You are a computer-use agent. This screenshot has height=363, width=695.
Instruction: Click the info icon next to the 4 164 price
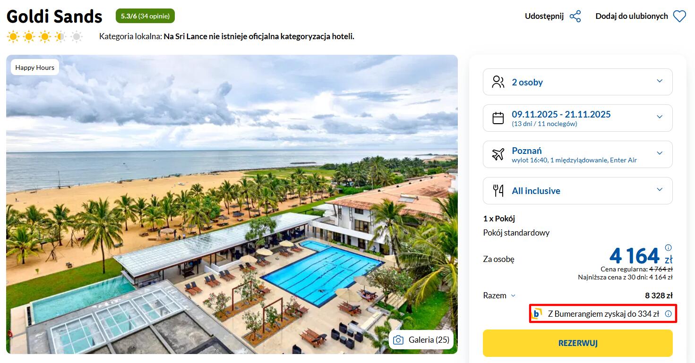[668, 247]
